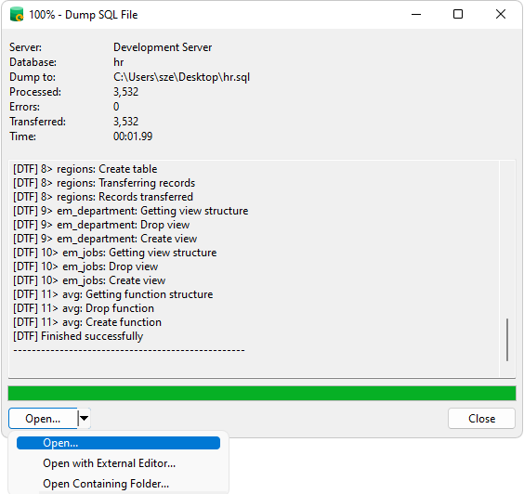524x494 pixels.
Task: Click the Navicat database icon in title bar
Action: [17, 15]
